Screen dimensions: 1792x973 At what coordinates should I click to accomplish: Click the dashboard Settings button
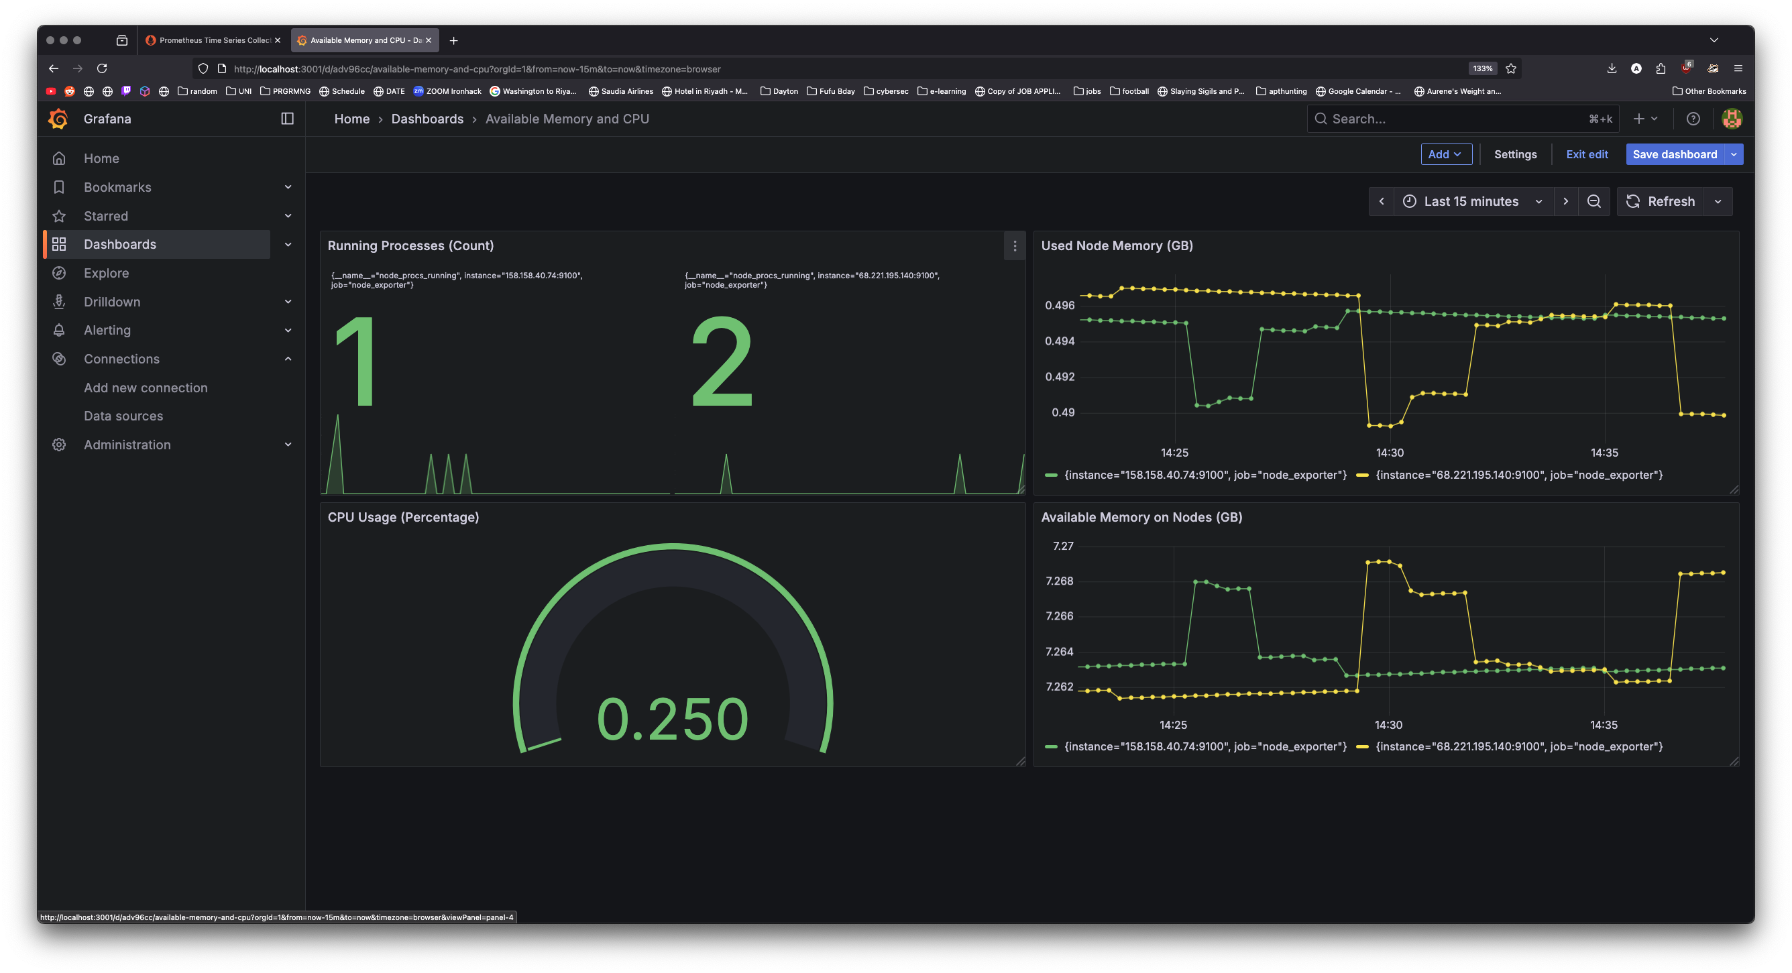(1515, 154)
